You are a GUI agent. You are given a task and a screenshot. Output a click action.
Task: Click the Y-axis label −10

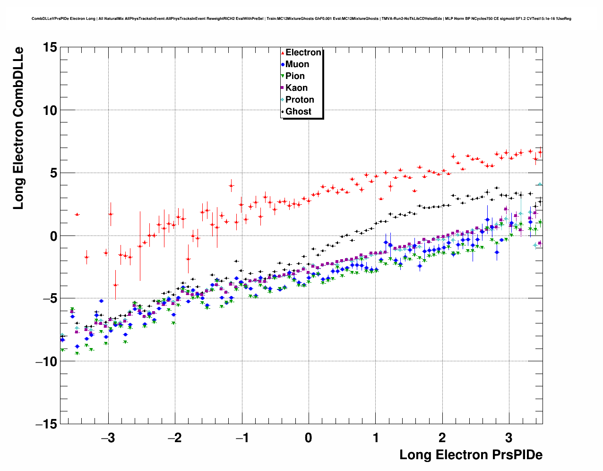(x=46, y=362)
